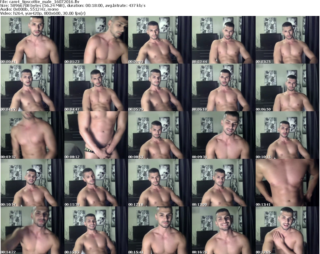The height and width of the screenshot is (254, 320).
Task: Click the Audio info line
Action: [x=29, y=9]
